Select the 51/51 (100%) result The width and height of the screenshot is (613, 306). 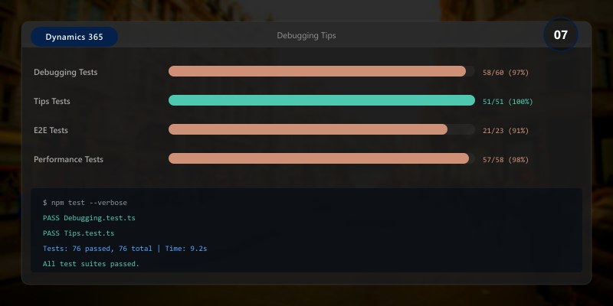[507, 102]
